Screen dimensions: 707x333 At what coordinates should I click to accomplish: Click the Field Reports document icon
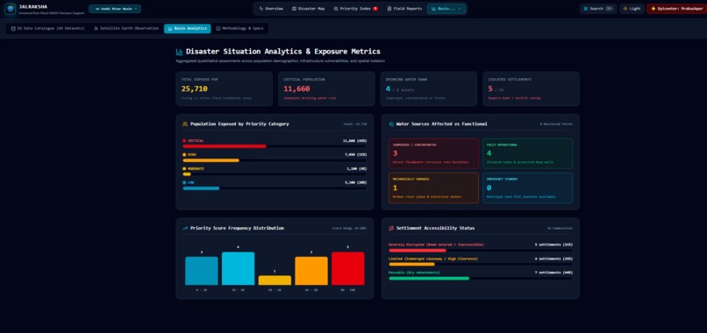point(389,9)
